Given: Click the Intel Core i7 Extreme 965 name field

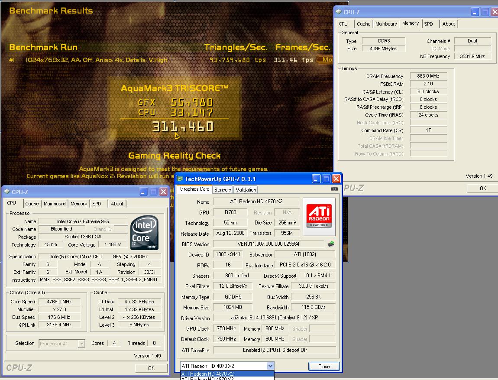Looking at the screenshot, I should pos(83,221).
